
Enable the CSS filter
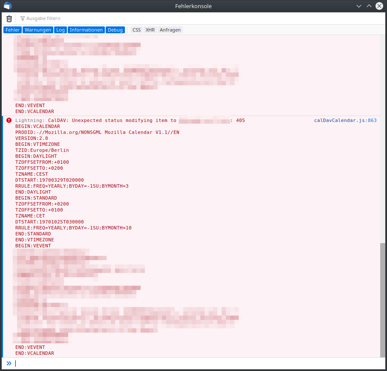point(136,30)
